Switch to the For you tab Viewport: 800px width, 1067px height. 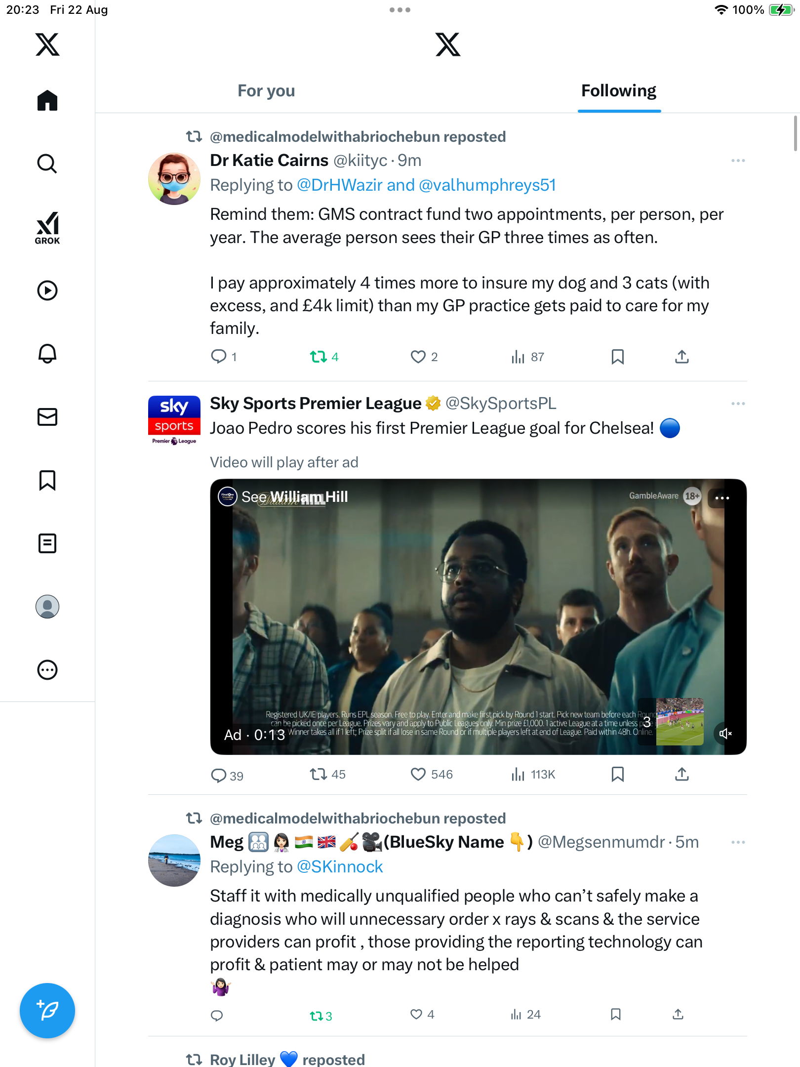point(266,91)
